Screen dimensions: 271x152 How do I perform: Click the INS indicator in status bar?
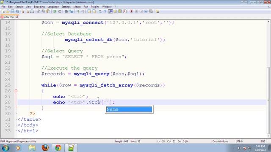pyautogui.click(x=263, y=141)
